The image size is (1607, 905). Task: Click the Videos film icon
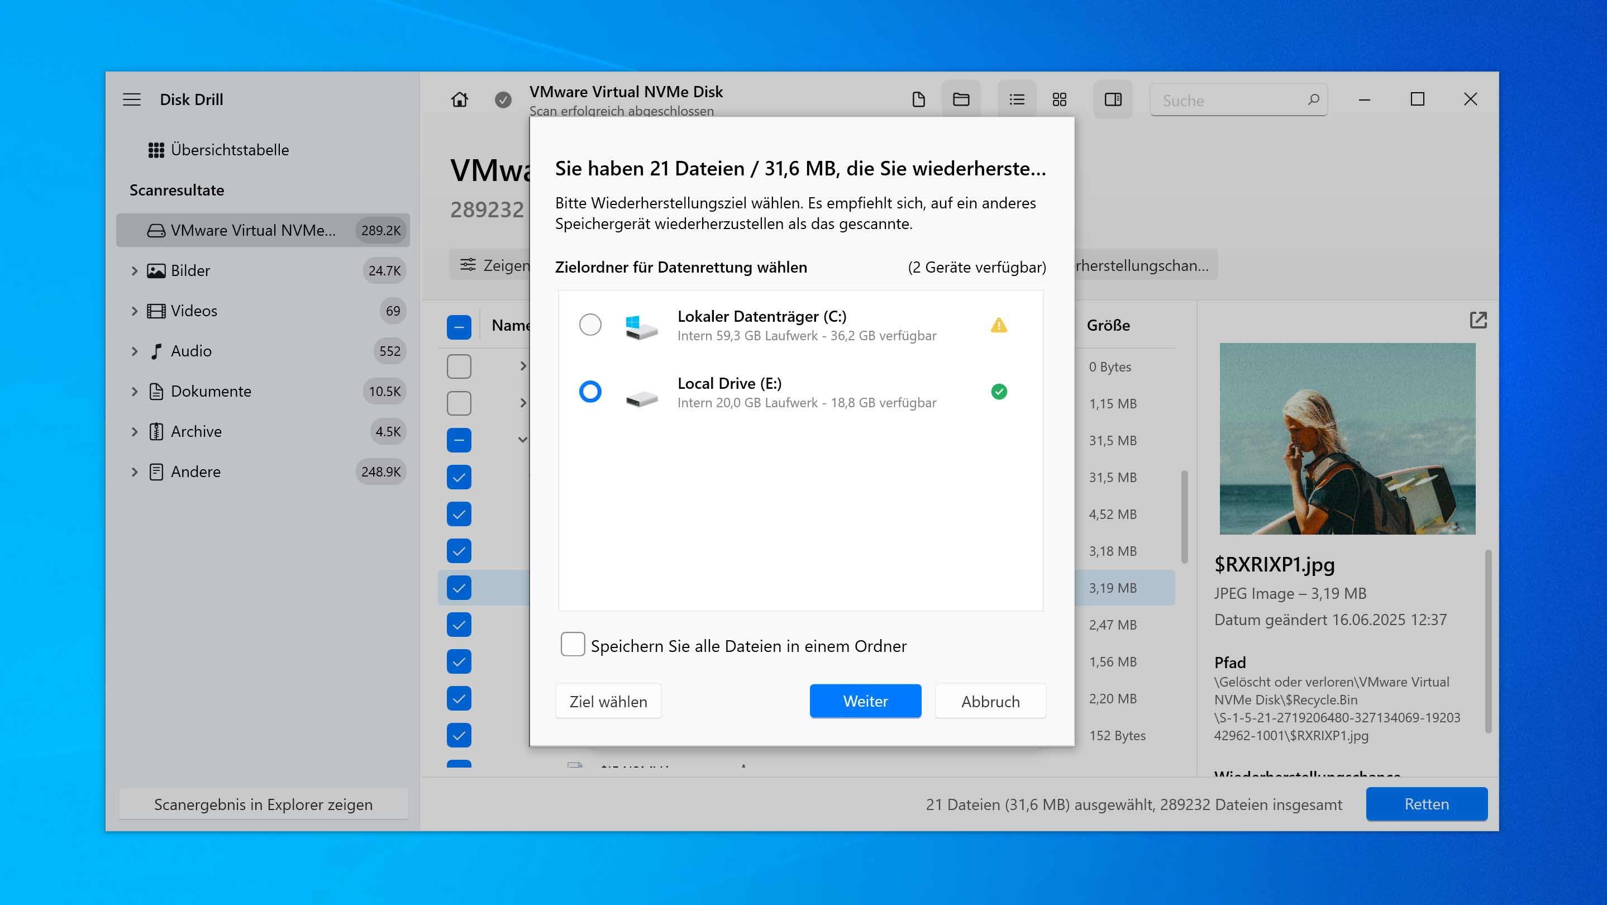(156, 311)
